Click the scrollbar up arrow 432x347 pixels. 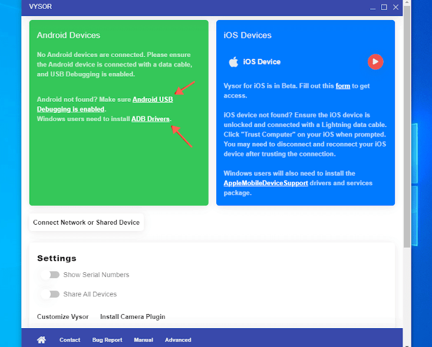point(407,2)
